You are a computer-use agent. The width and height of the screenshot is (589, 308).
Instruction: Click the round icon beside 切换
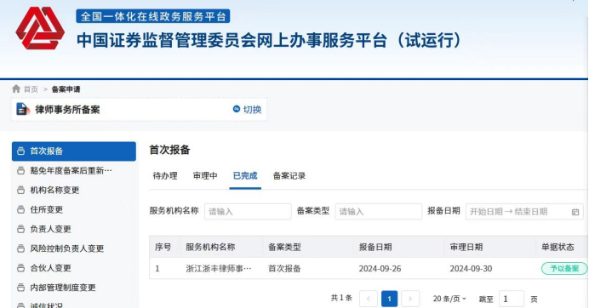(237, 109)
